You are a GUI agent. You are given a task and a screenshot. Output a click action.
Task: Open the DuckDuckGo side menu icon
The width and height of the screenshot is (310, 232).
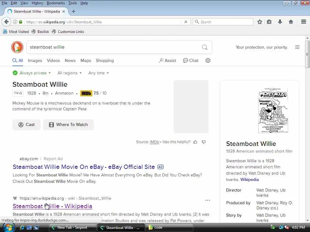tap(297, 47)
